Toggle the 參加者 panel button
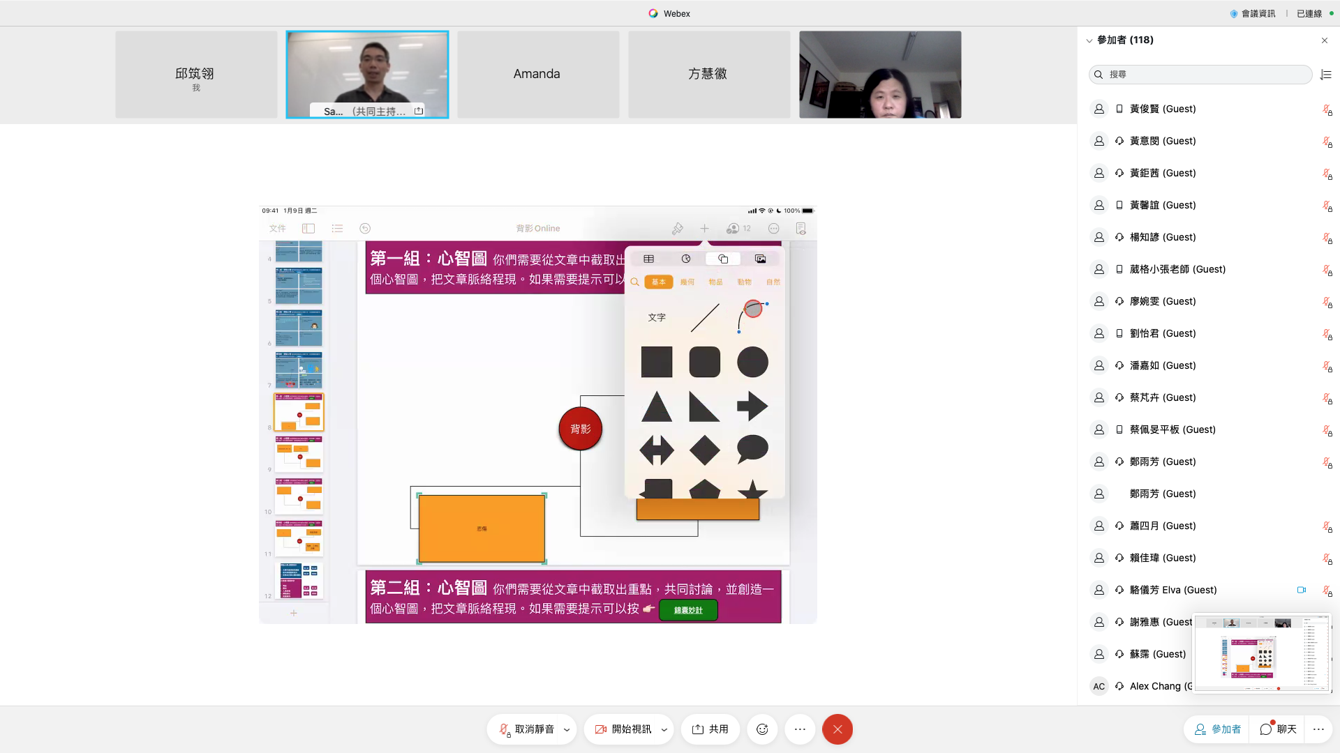The image size is (1340, 753). click(1217, 729)
